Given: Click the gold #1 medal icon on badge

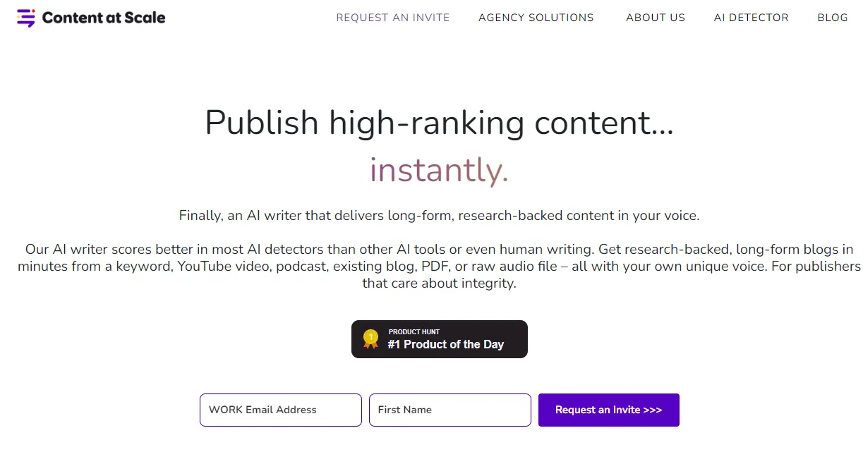Looking at the screenshot, I should coord(370,338).
